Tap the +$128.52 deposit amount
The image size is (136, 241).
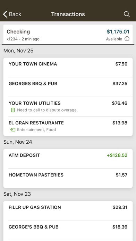pyautogui.click(x=117, y=155)
